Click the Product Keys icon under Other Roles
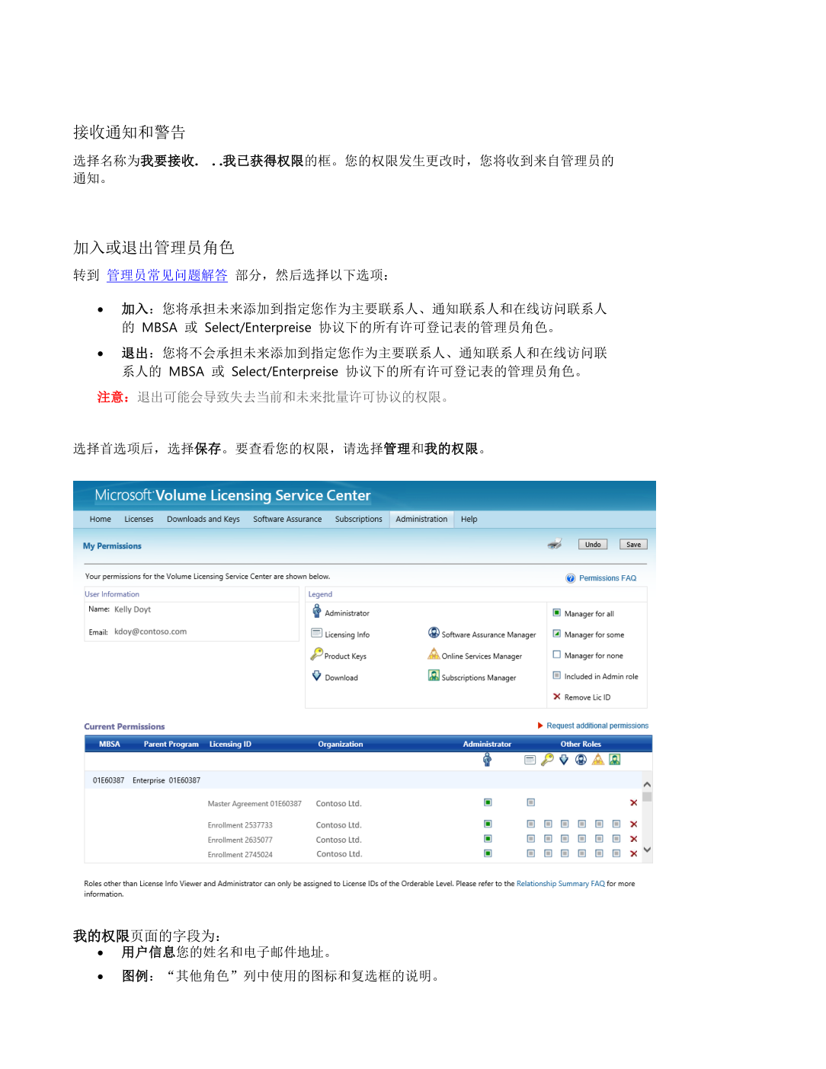Image resolution: width=826 pixels, height=1069 pixels. pyautogui.click(x=547, y=760)
